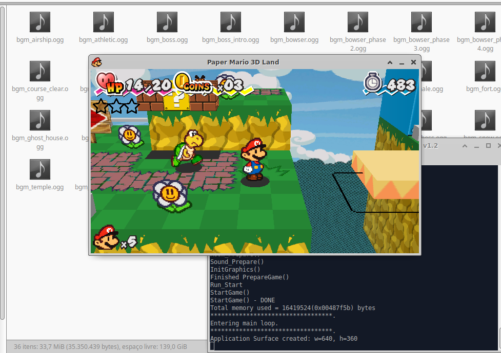Select the bgm_course_clear.ogg file icon
Viewport: 501px width, 353px height.
pos(40,71)
